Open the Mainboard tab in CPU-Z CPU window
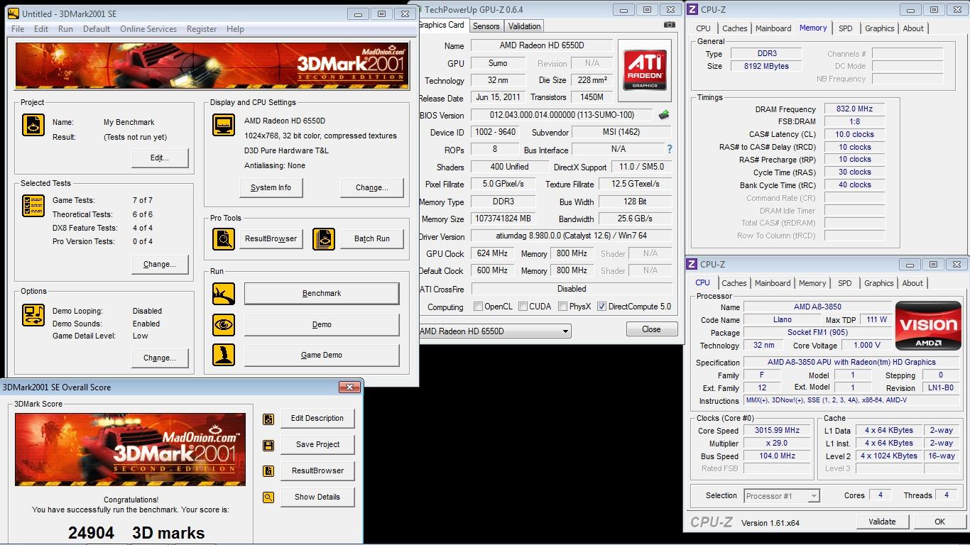The width and height of the screenshot is (970, 545). (x=773, y=283)
